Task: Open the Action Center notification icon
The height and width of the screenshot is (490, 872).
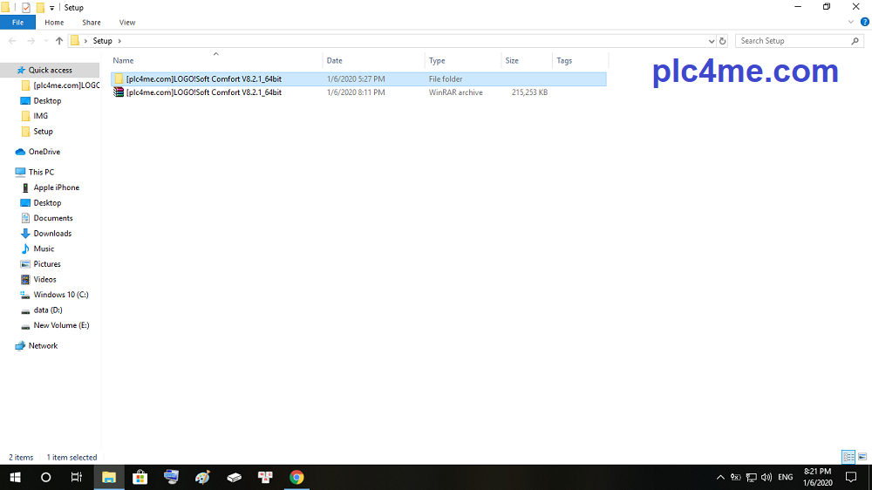Action: tap(851, 477)
